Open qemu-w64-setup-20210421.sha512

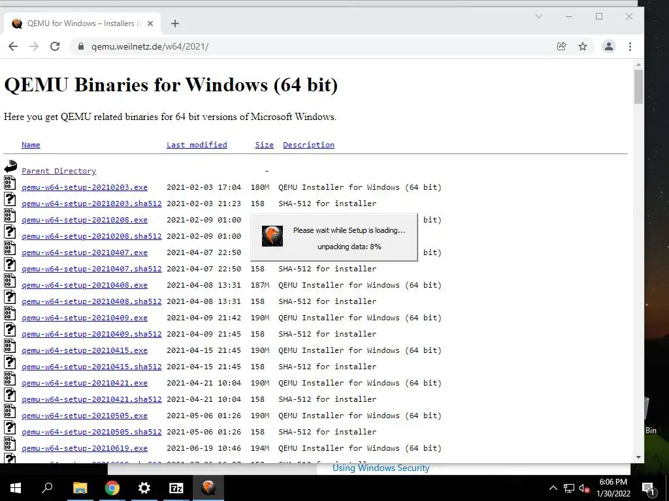[91, 399]
